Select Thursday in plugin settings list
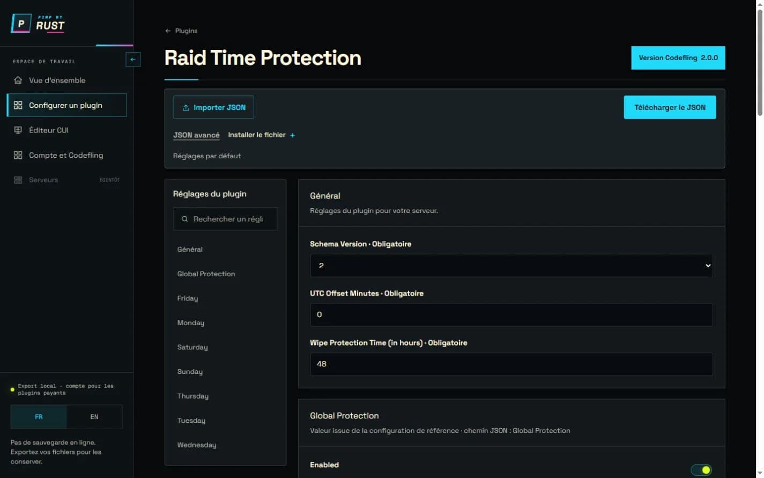 coord(225,396)
